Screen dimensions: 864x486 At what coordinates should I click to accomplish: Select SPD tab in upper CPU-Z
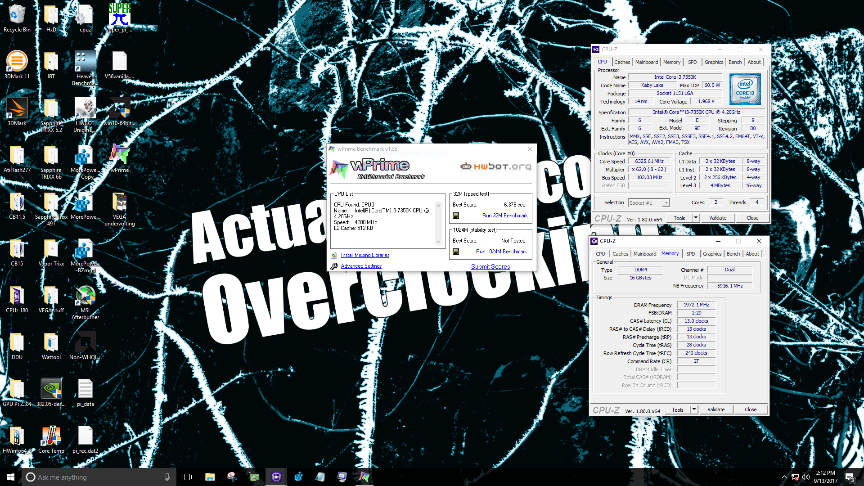pyautogui.click(x=692, y=62)
